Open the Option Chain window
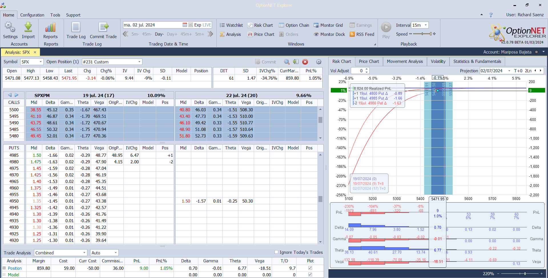This screenshot has width=548, height=278. point(294,25)
